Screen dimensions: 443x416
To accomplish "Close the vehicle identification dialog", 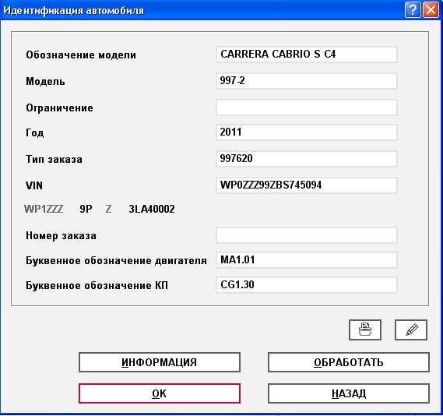I will pos(431,10).
